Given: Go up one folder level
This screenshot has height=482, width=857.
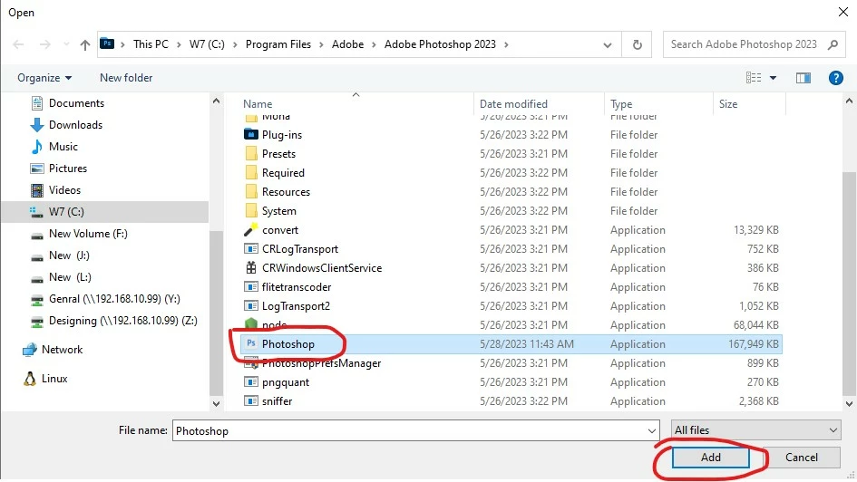Looking at the screenshot, I should point(84,44).
